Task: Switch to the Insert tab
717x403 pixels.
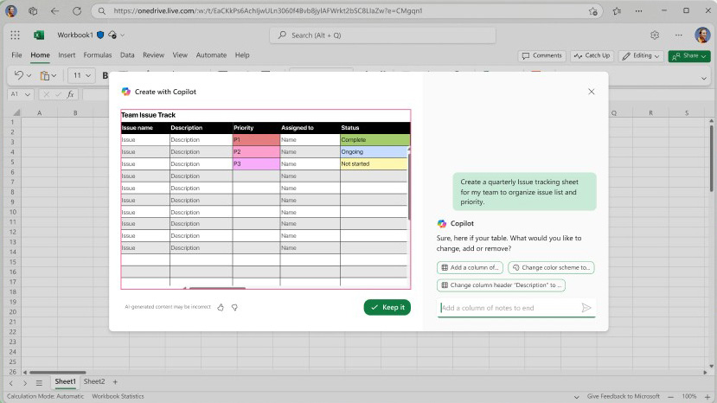Action: (67, 54)
